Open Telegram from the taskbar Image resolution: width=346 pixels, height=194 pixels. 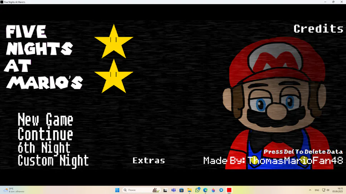[221, 190]
